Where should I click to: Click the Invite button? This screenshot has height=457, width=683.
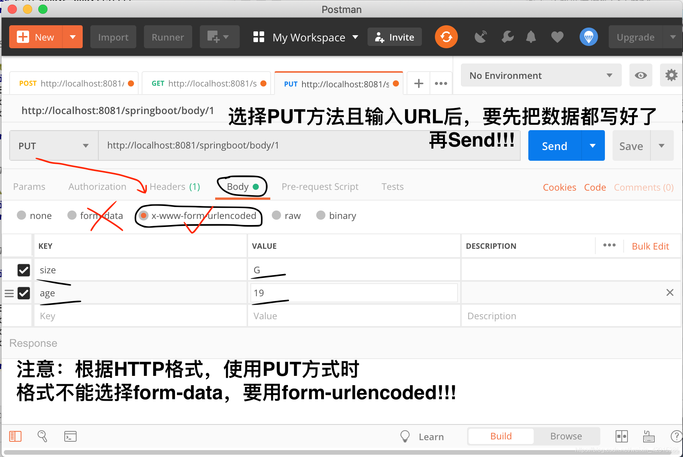[x=394, y=37]
